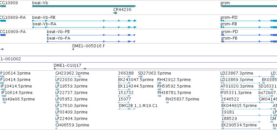Screen dimensions: 277x130
Task: Select the LD23867.3prime EST feature
Action: coord(247,77)
